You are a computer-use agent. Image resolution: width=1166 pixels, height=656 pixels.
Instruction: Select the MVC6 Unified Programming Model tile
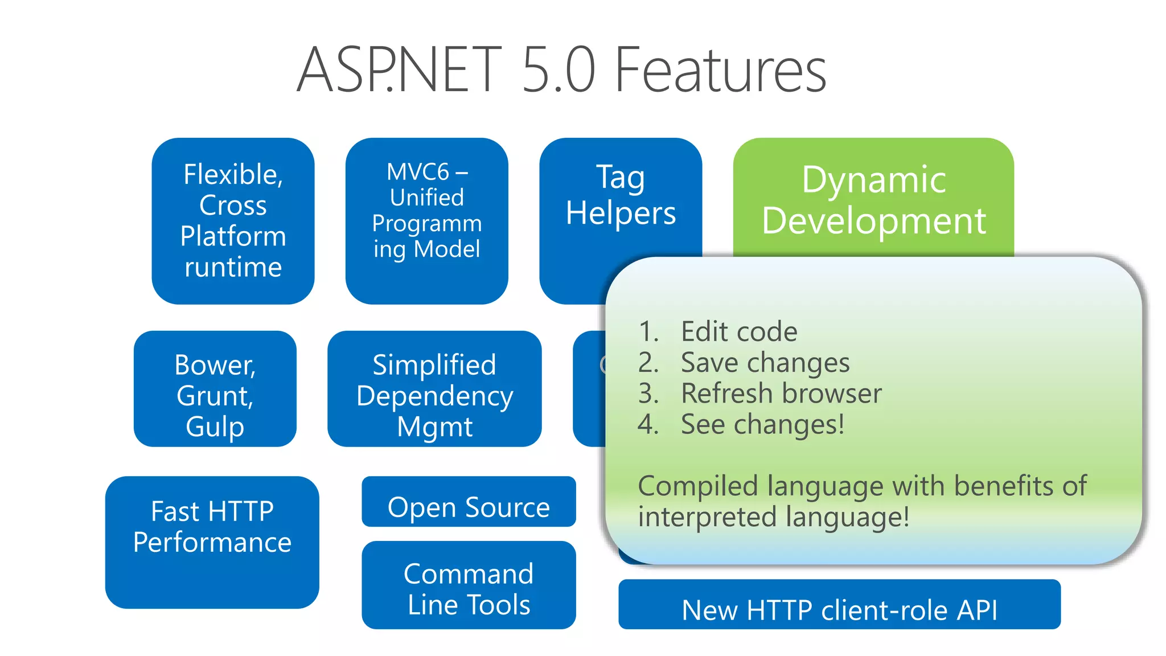[426, 221]
